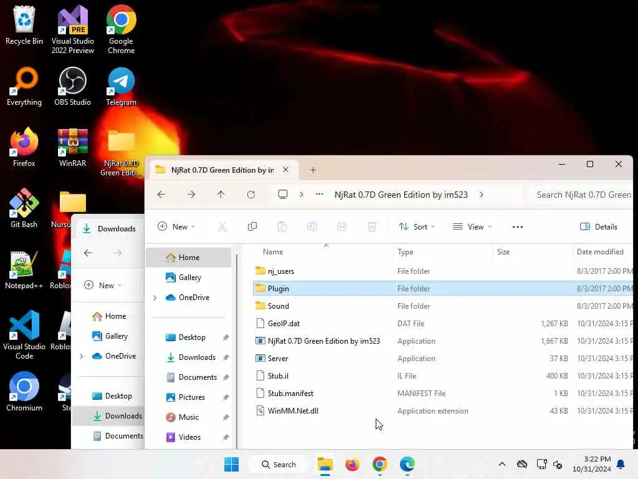The height and width of the screenshot is (479, 638).
Task: Open New dropdown in Downloads window
Action: pyautogui.click(x=103, y=285)
